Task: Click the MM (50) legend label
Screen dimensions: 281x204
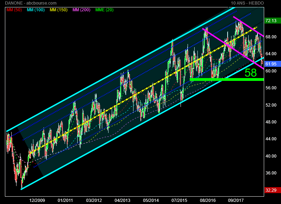Action: tap(14, 10)
